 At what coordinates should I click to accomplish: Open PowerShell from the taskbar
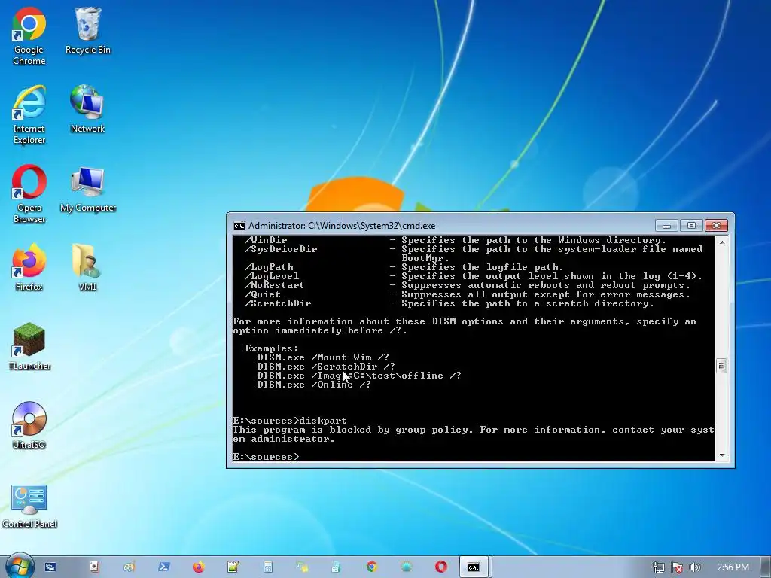tap(163, 567)
